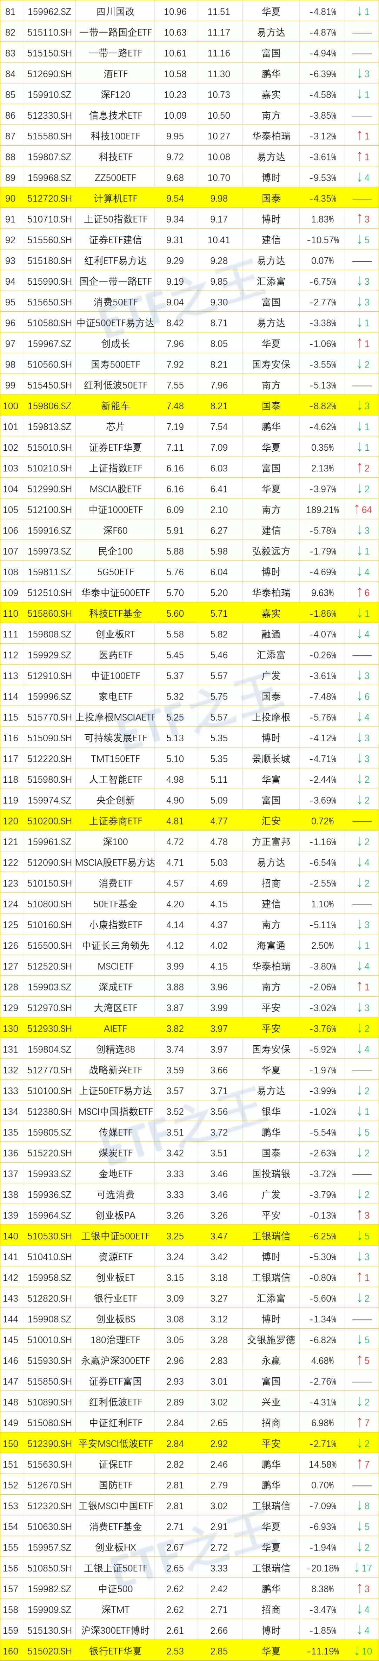The width and height of the screenshot is (379, 1661).
Task: Select the 人工智能ETF fund name
Action: pyautogui.click(x=115, y=780)
